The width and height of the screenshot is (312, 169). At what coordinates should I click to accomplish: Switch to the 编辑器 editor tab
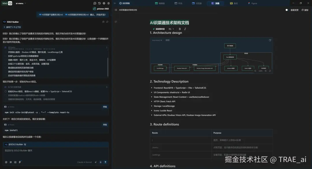click(160, 3)
